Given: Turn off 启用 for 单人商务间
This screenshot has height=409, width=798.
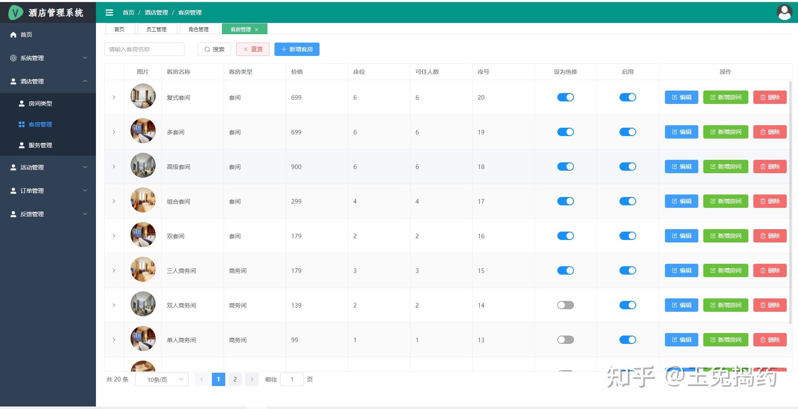Looking at the screenshot, I should pos(628,340).
